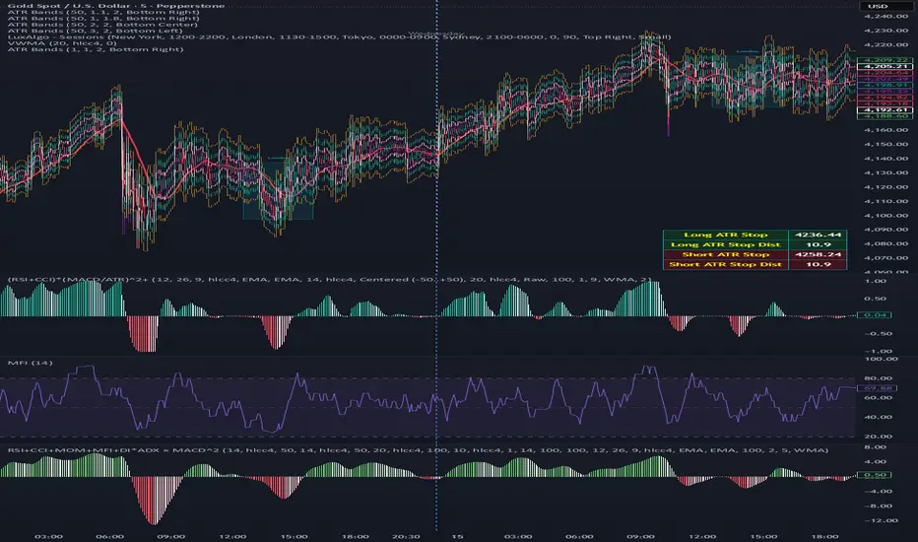Select the ATR Bands (50, 2, 2, Bottom Center) legend

point(102,25)
